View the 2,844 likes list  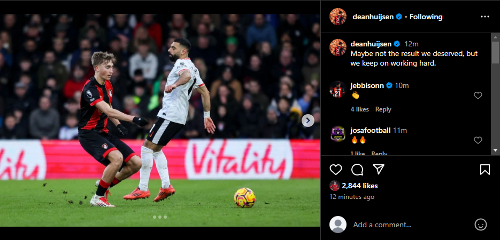click(x=360, y=186)
